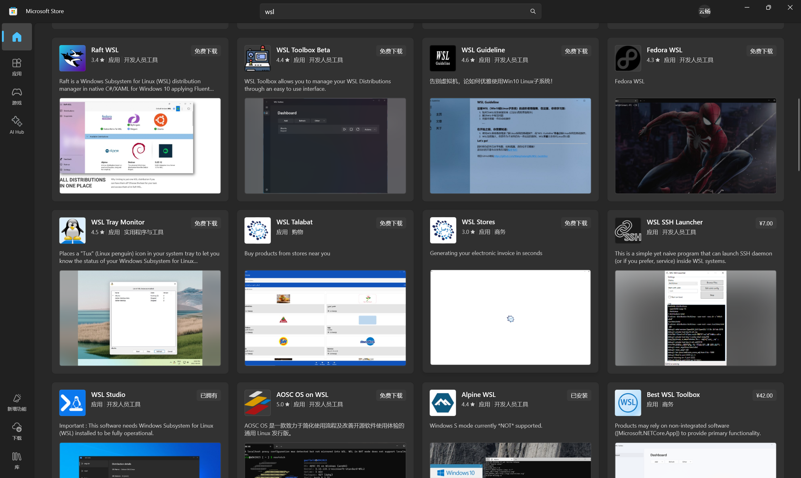Click the Raft WSL app icon

73,58
